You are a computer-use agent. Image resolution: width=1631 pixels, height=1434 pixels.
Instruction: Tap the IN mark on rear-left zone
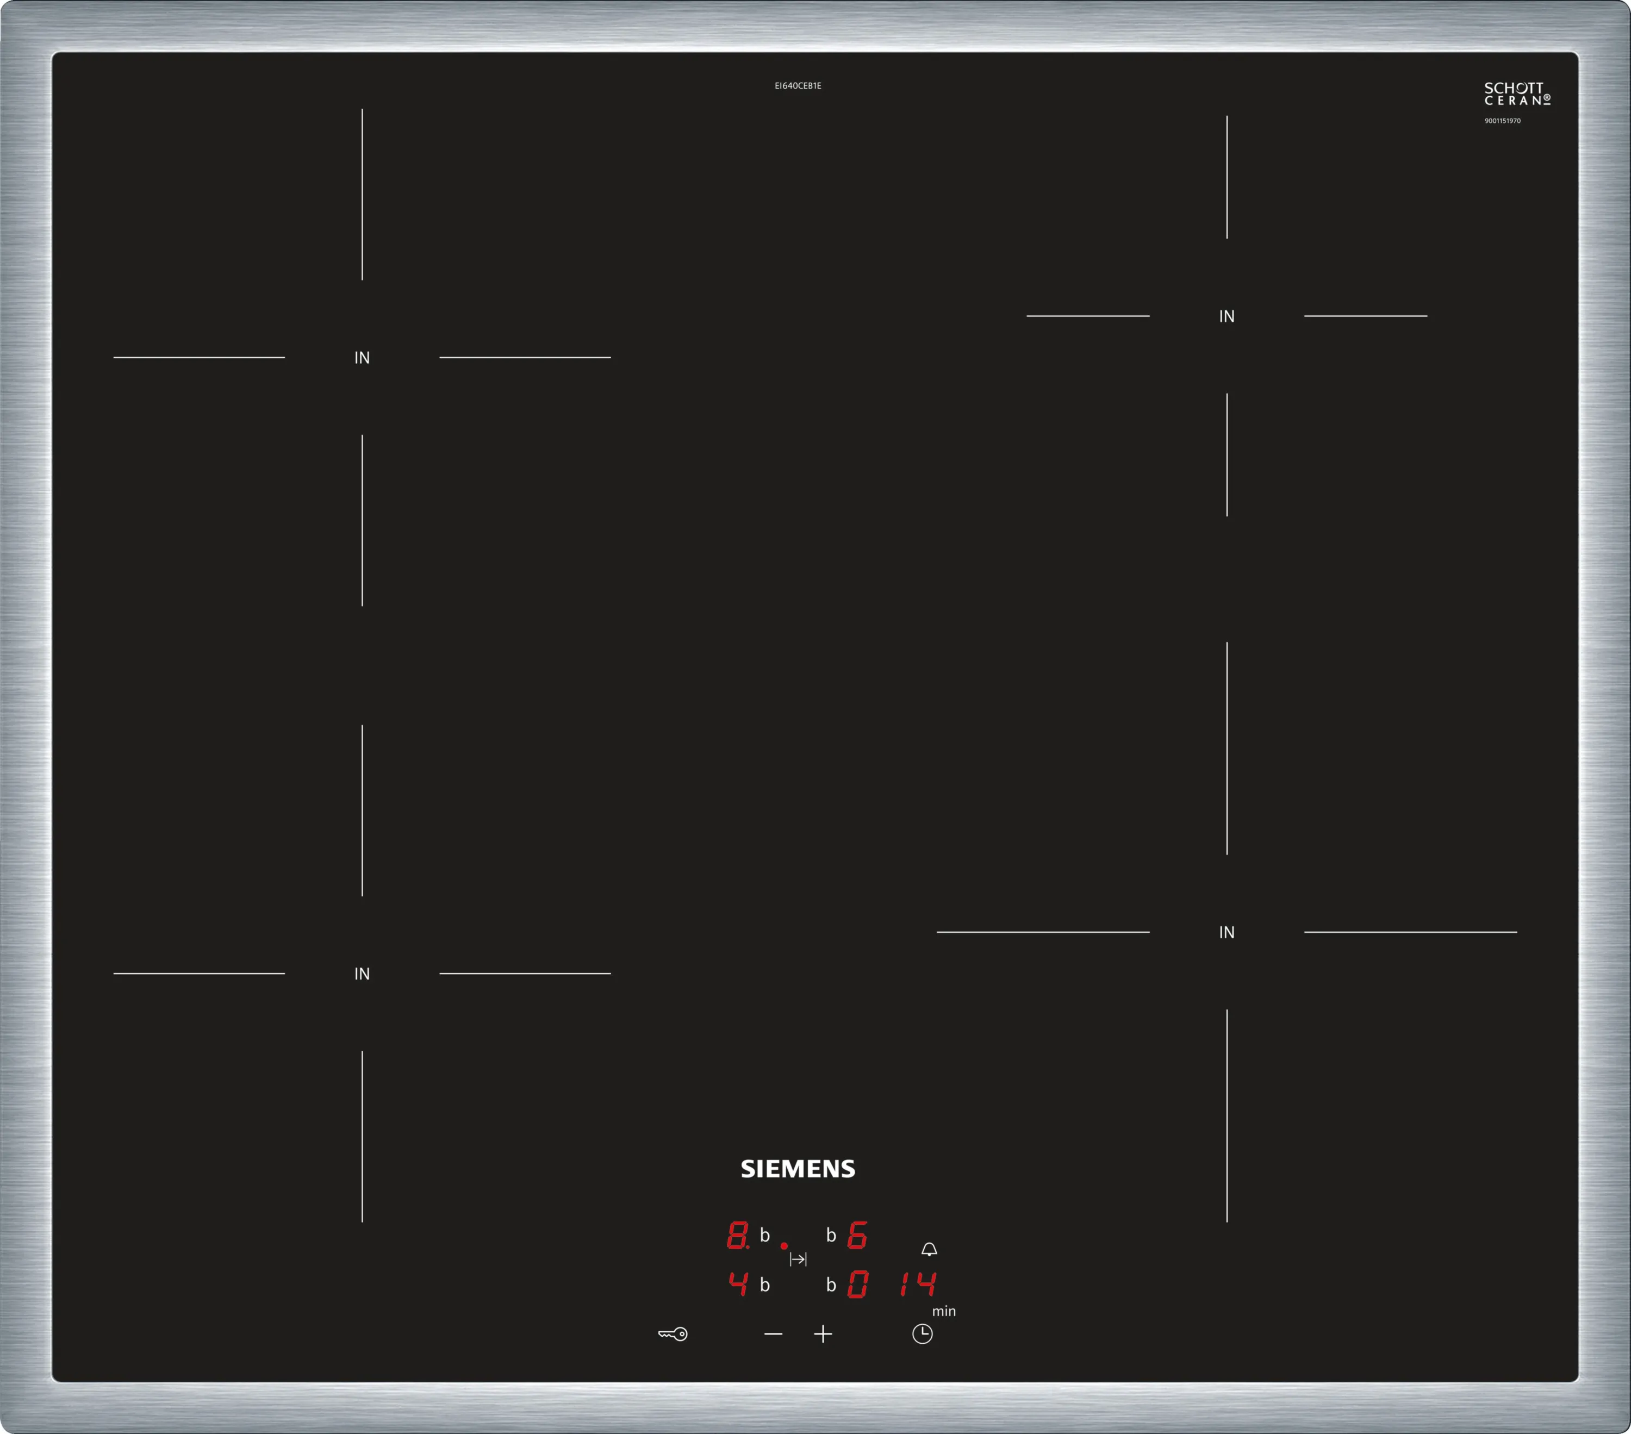[x=362, y=358]
